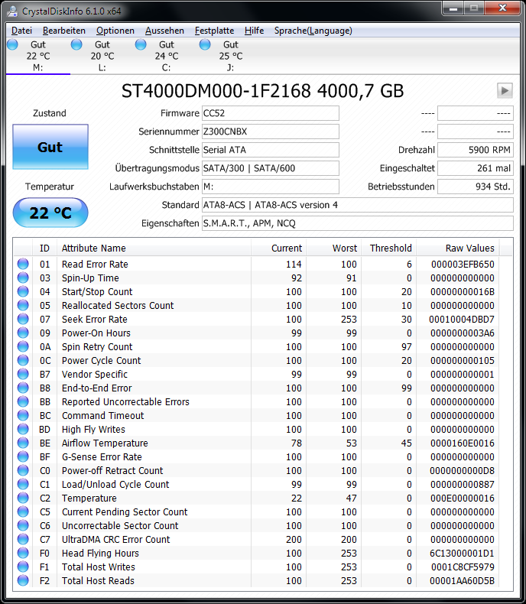Click the status orb for Total Host Reads

tap(23, 580)
